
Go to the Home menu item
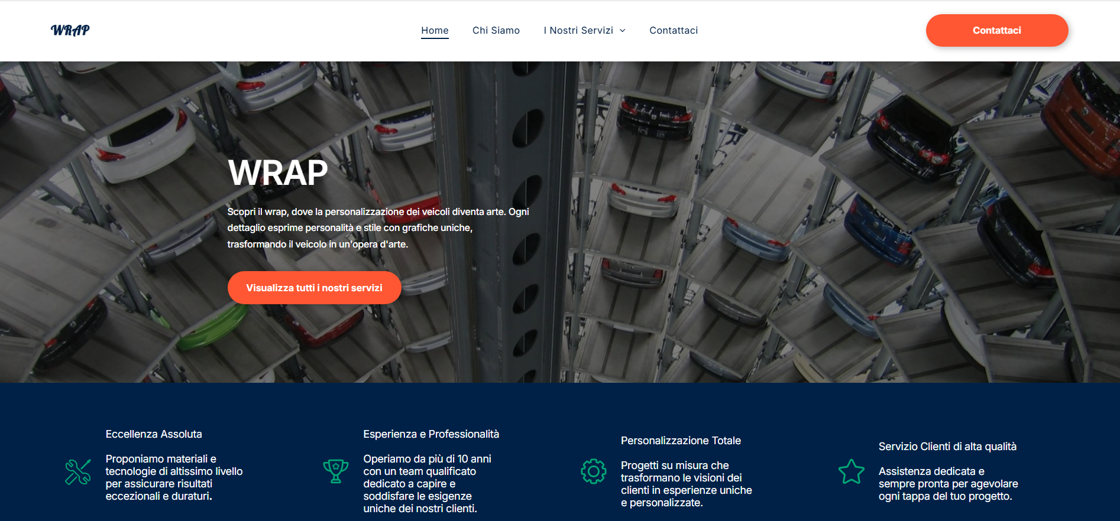435,30
